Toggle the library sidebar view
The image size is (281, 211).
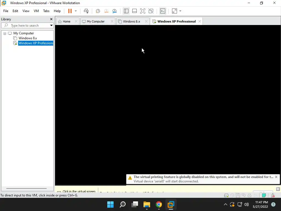coord(126,11)
